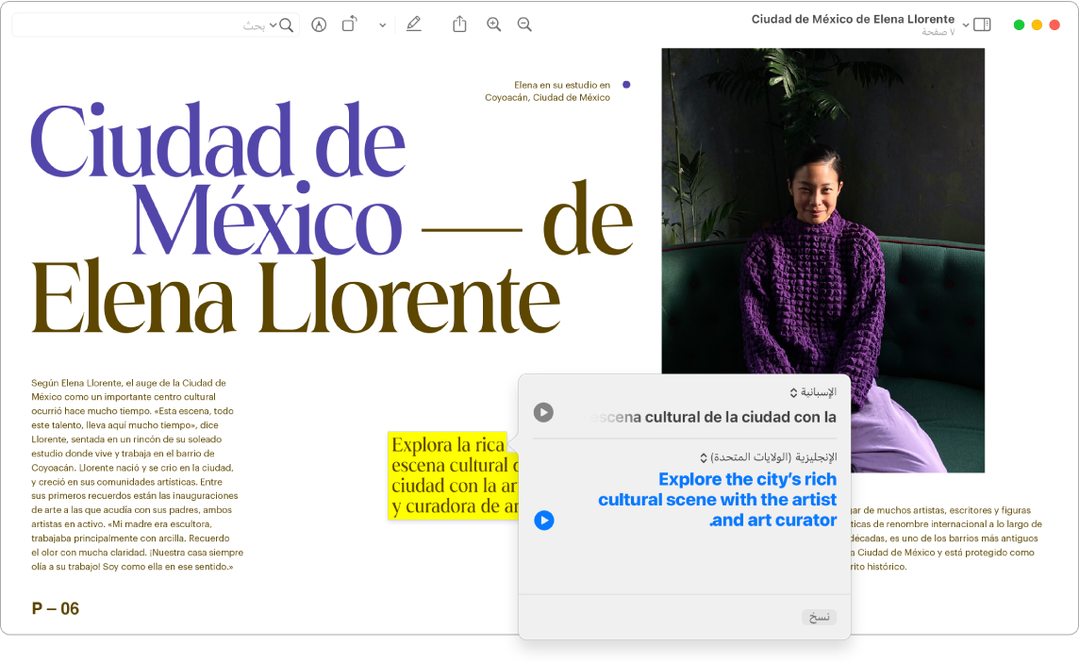Click the Copy (نسخ) translation button
The height and width of the screenshot is (662, 1079).
(820, 617)
